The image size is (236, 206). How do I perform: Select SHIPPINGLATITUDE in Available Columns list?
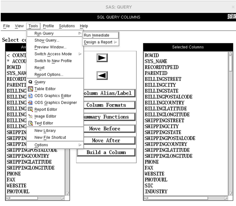coord(29,162)
